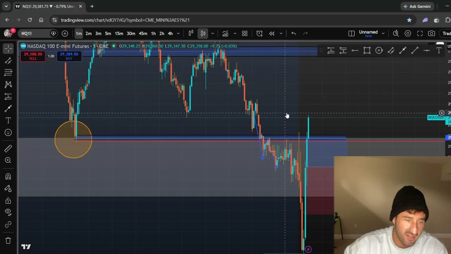Open the layout setup icon

click(351, 34)
